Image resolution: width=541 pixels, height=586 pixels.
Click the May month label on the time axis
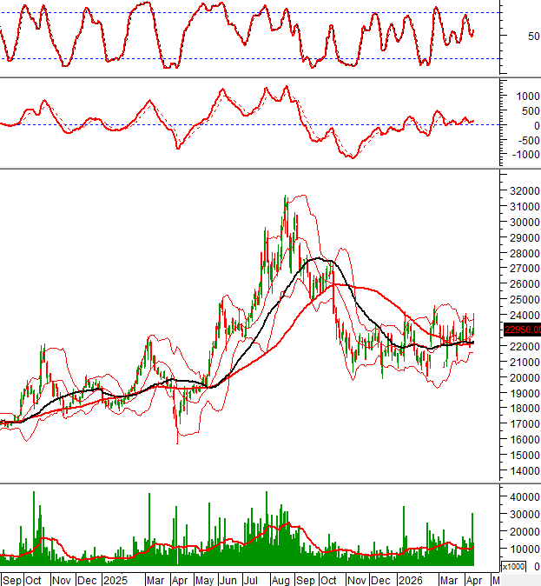[x=205, y=579]
